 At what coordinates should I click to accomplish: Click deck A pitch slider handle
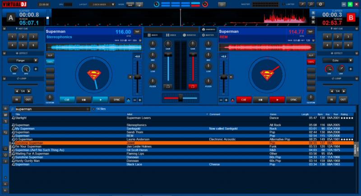point(138,77)
